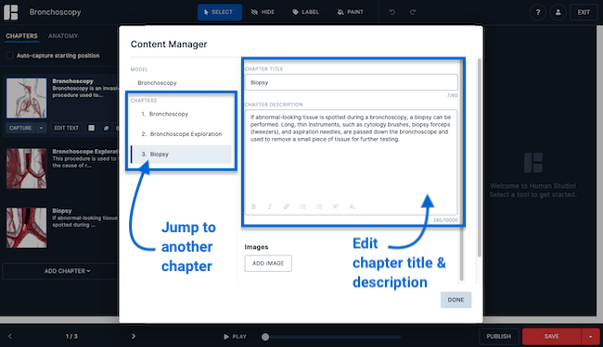Click into the Chapter Title input field
The height and width of the screenshot is (347, 603).
[351, 82]
